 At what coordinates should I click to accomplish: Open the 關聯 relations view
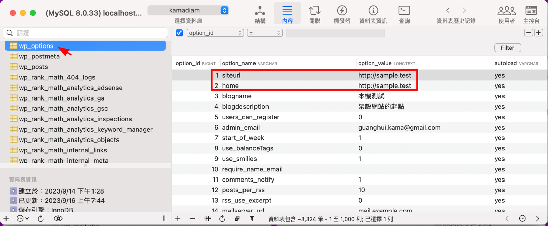[314, 14]
